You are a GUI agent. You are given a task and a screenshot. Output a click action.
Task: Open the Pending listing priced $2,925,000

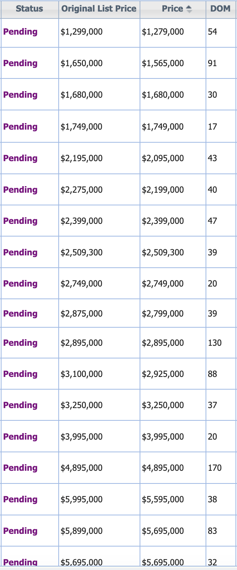tap(20, 374)
